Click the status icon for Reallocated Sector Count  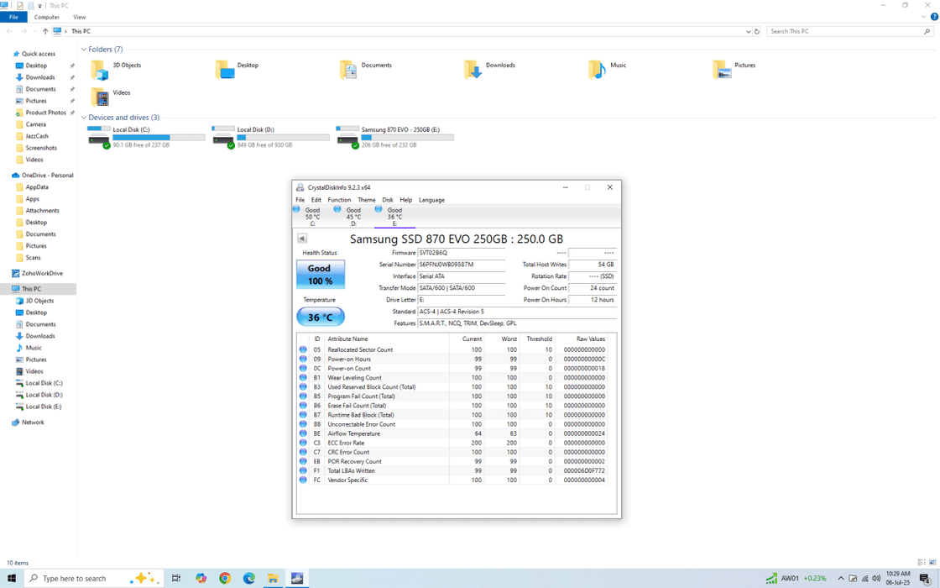click(x=303, y=349)
